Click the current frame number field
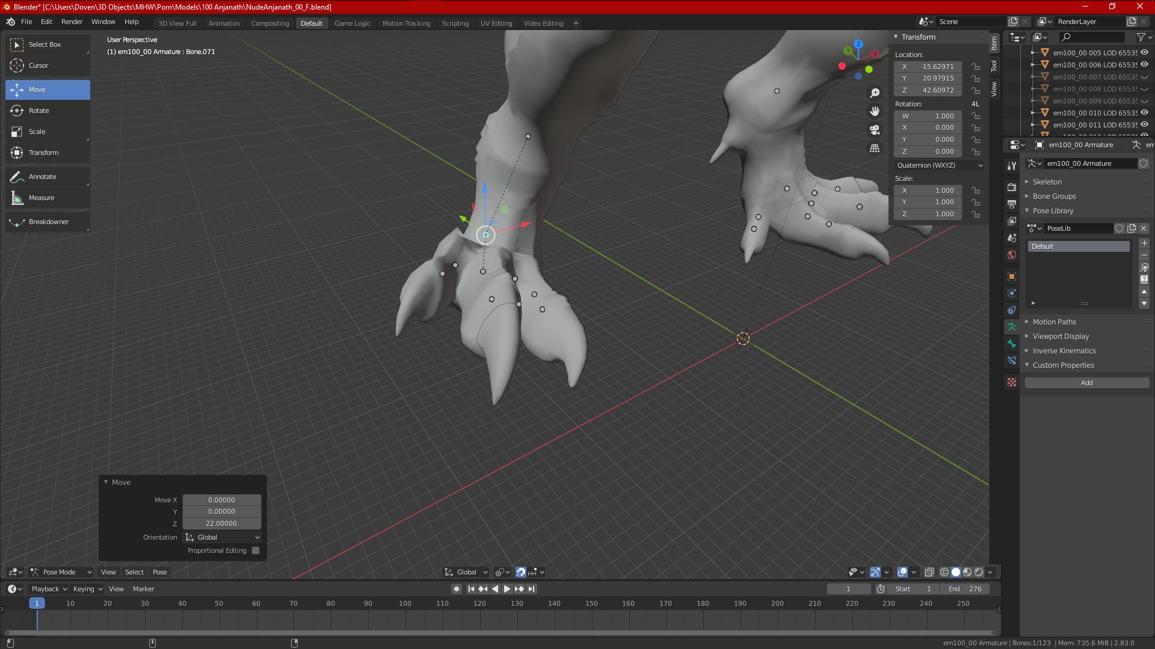1155x649 pixels. (x=848, y=589)
